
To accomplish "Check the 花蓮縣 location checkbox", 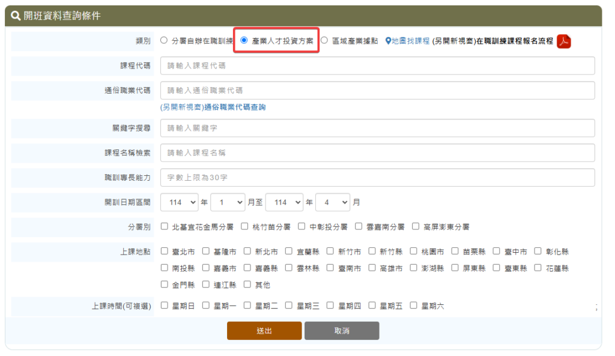I will (538, 267).
